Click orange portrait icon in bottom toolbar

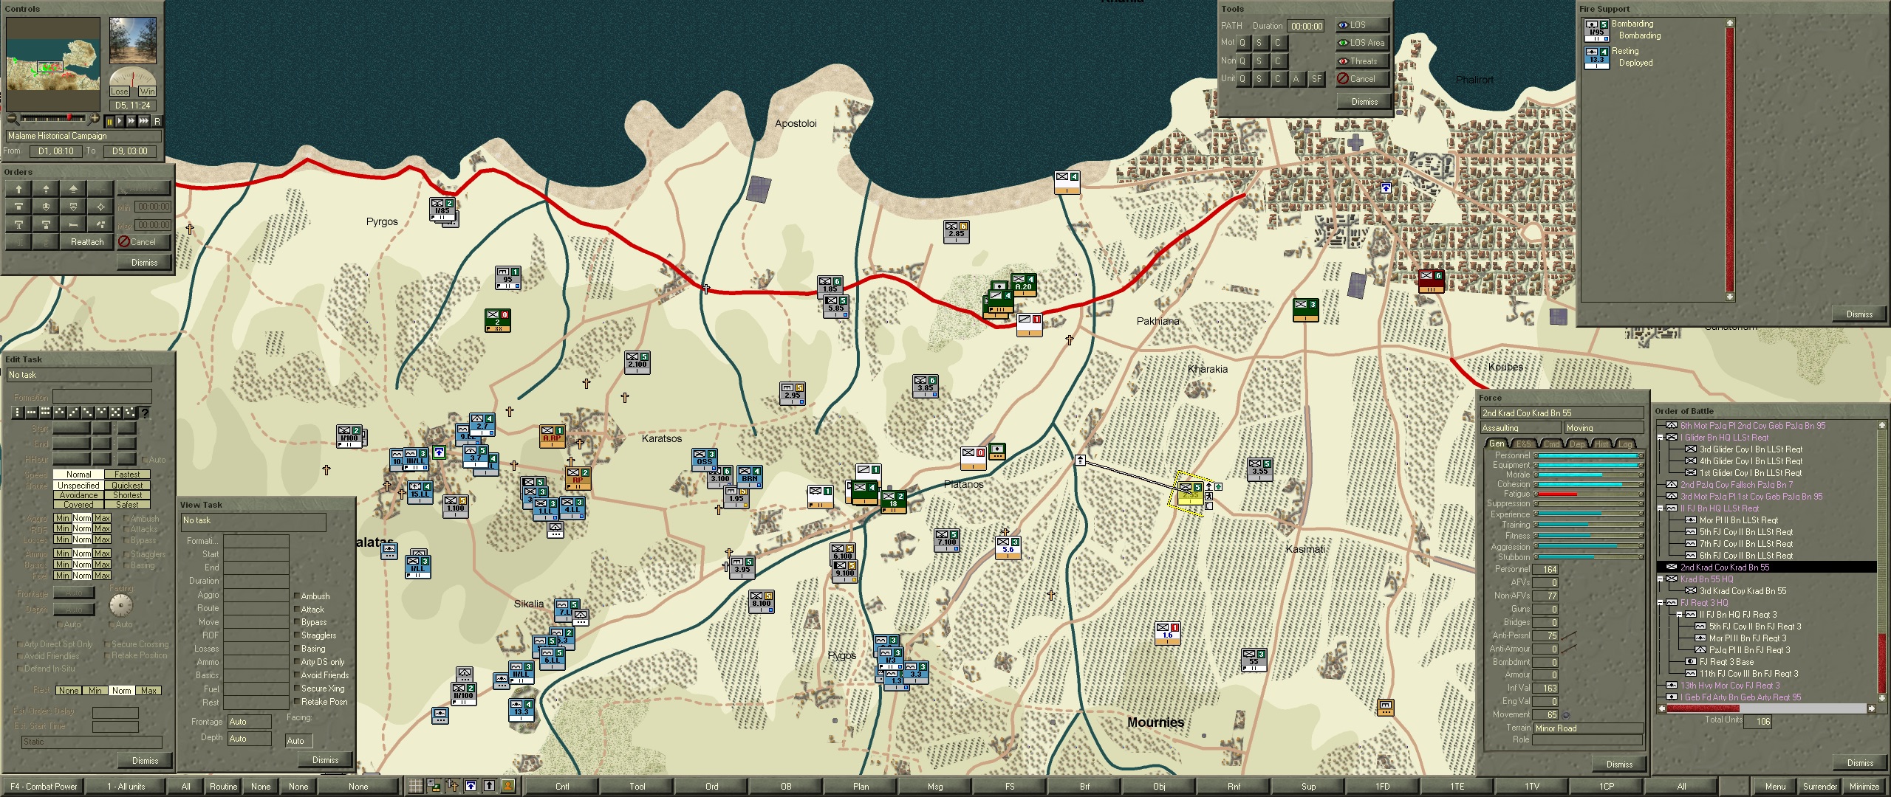pos(508,787)
